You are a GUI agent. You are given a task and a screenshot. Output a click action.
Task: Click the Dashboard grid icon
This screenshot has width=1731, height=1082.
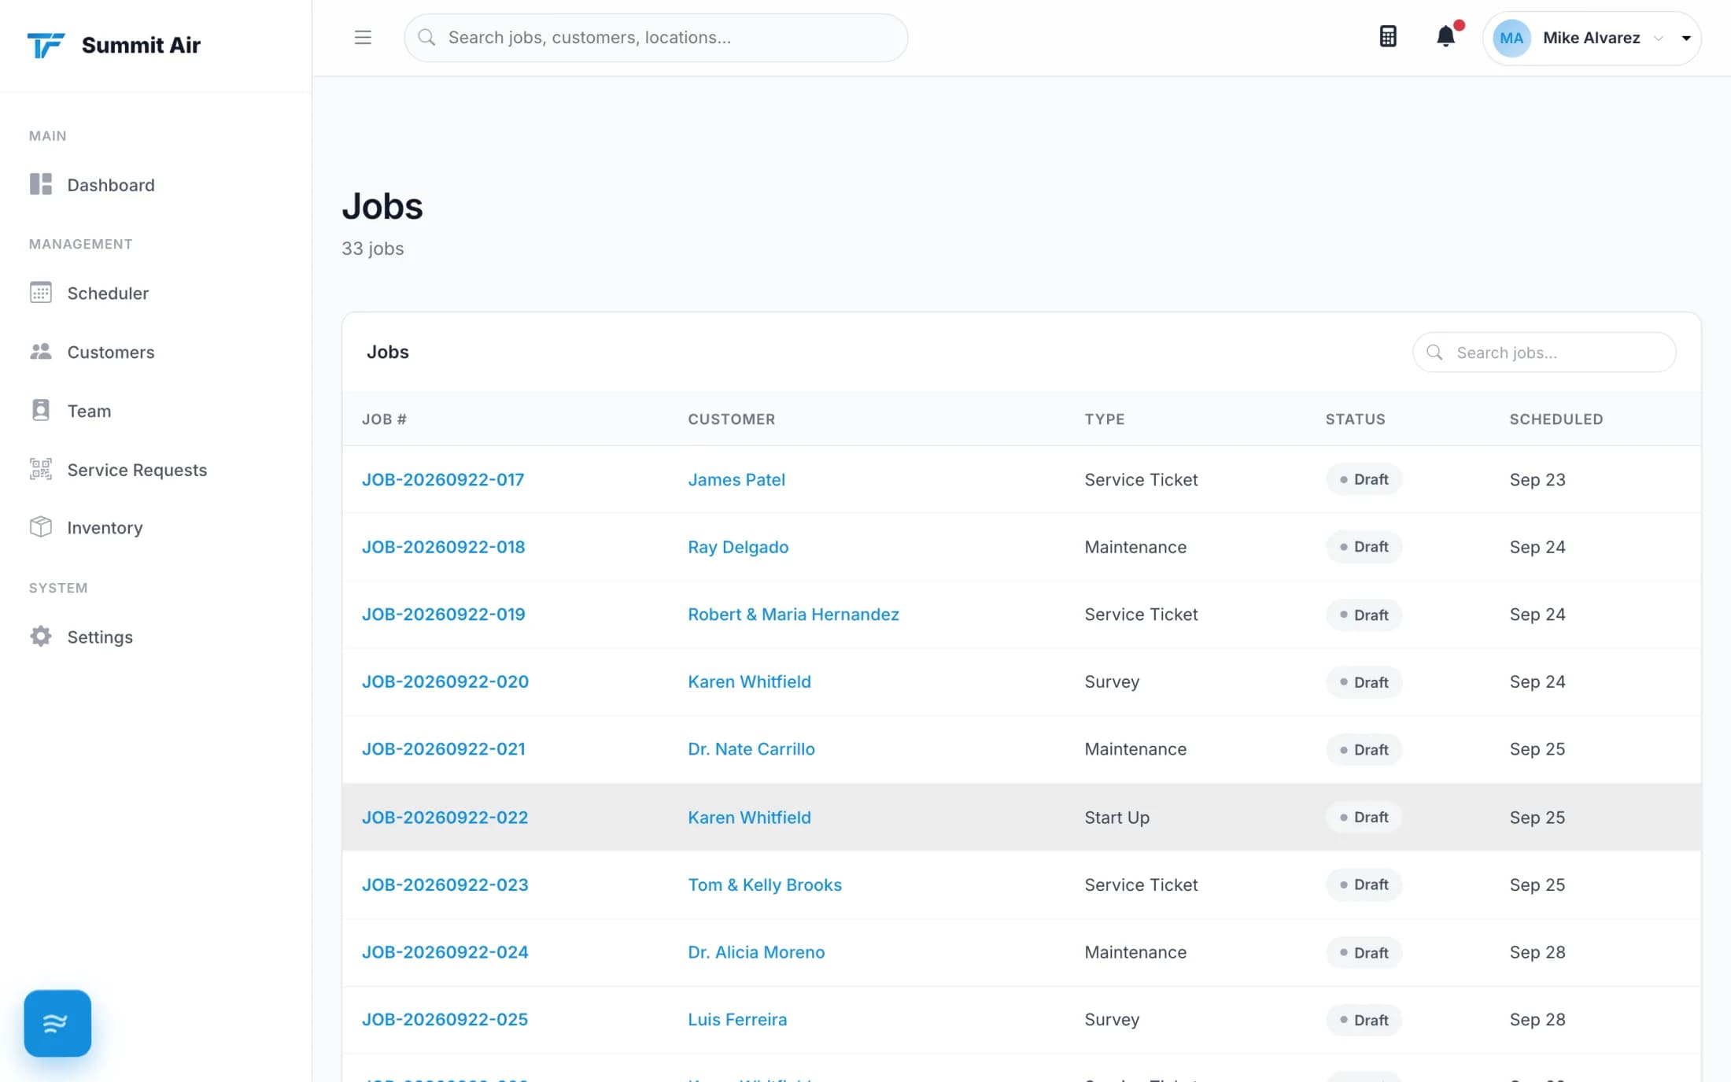[x=41, y=184]
